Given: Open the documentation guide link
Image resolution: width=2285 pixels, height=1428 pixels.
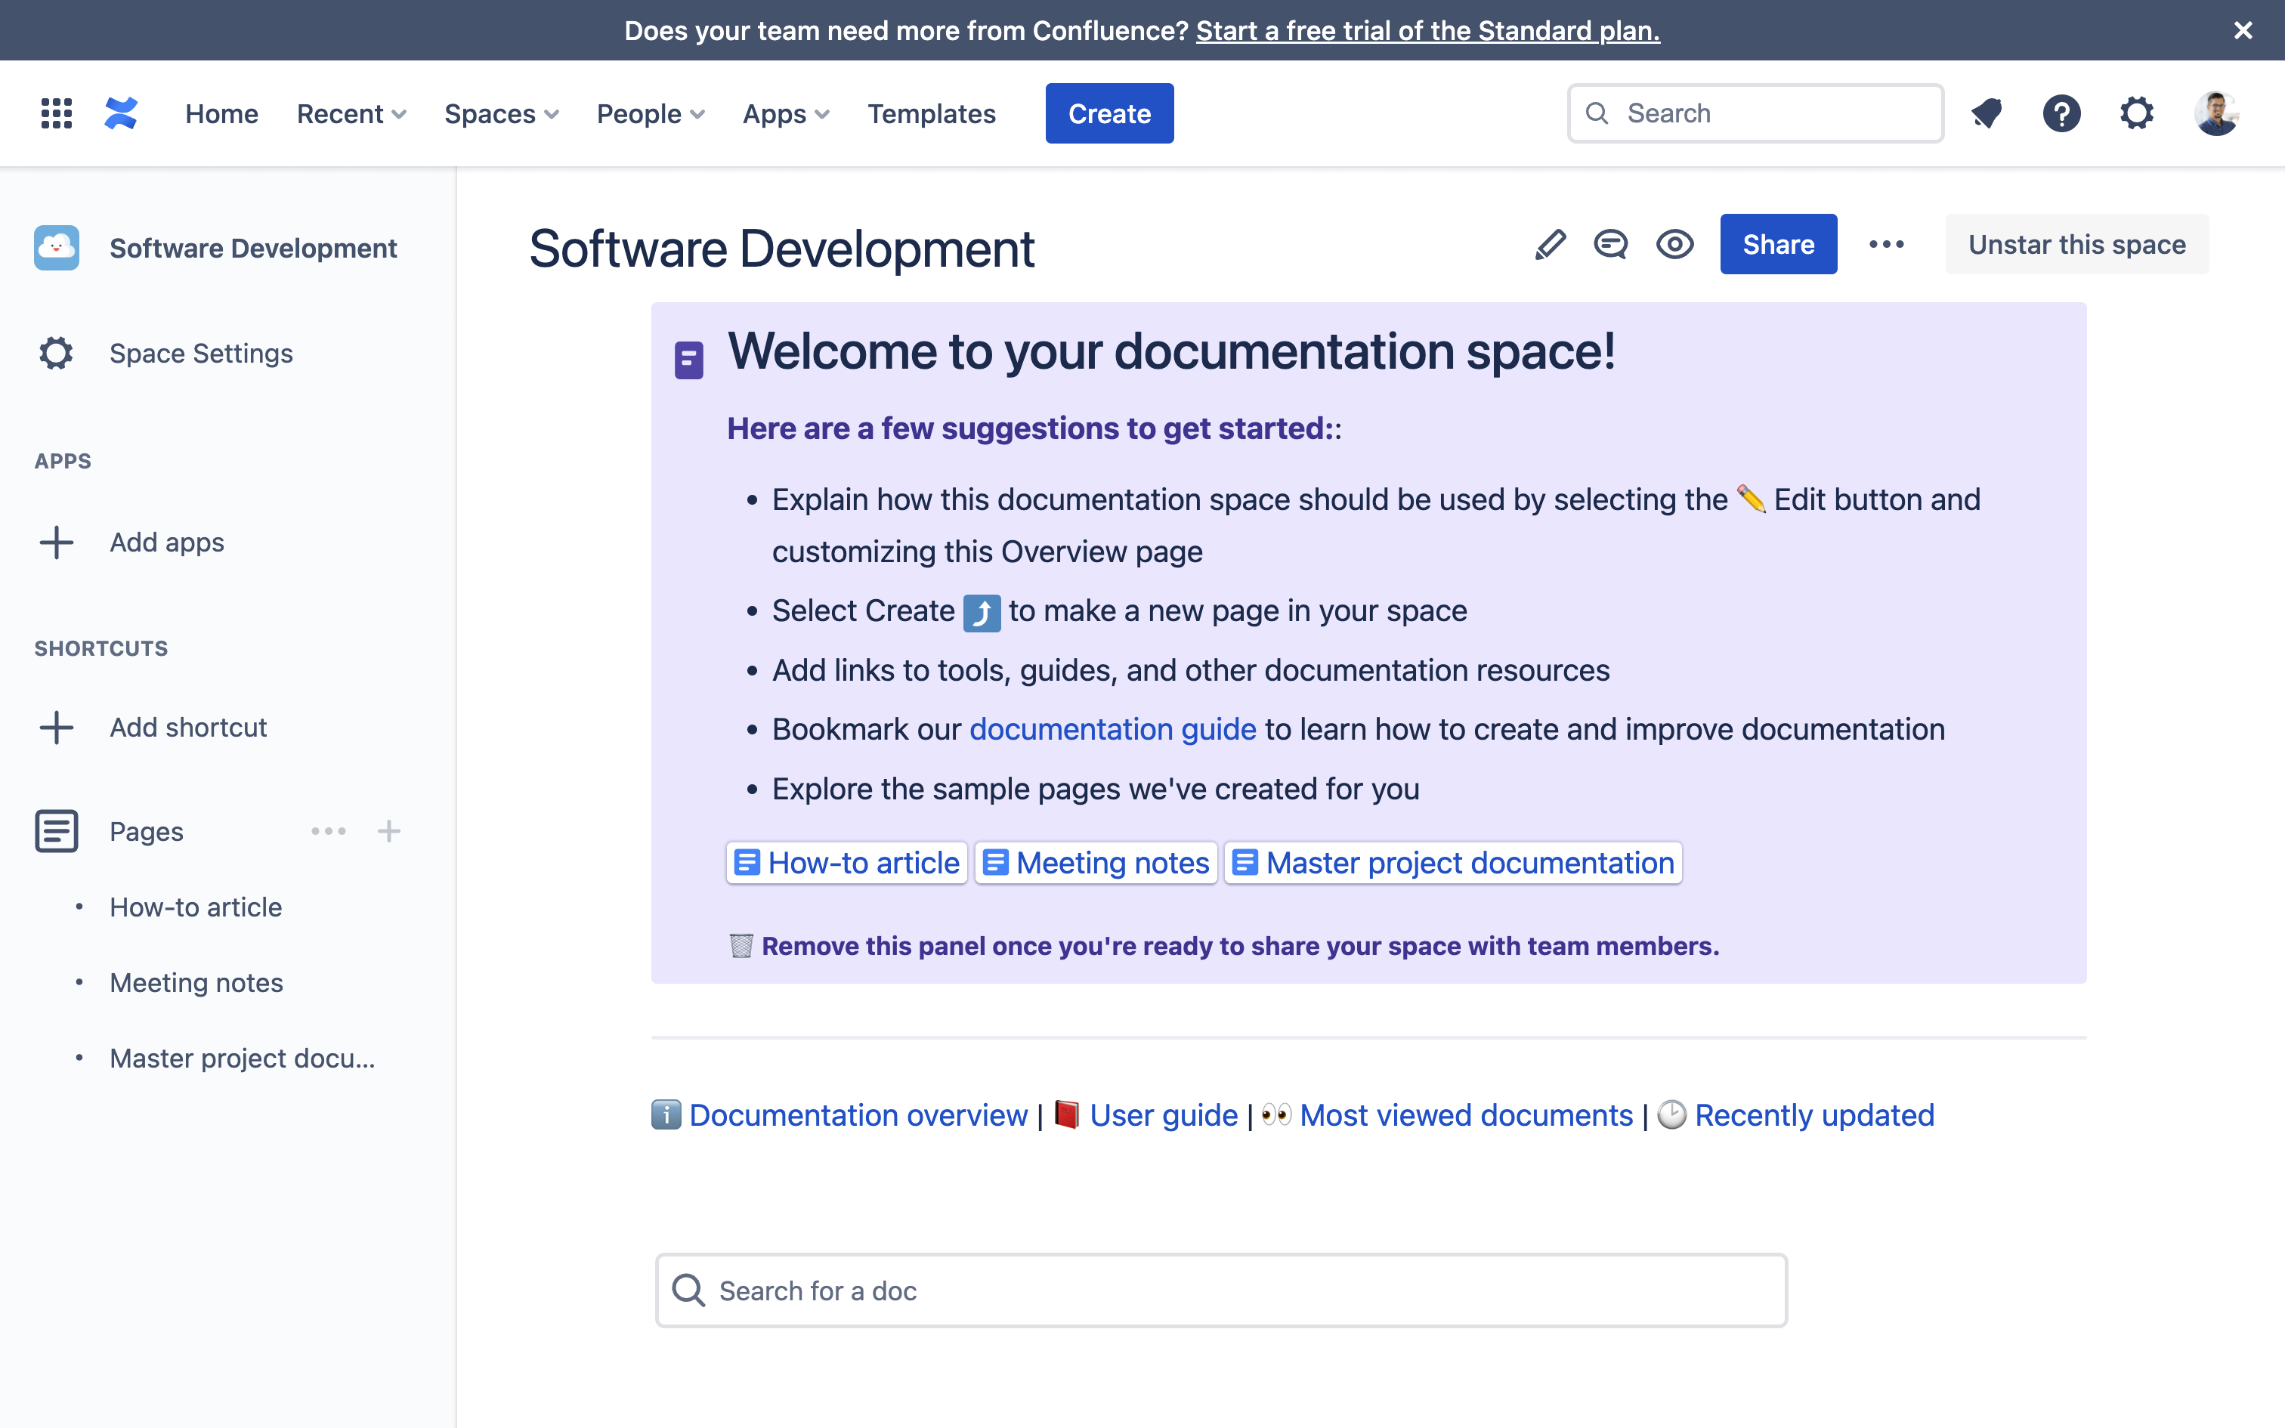Looking at the screenshot, I should coord(1112,729).
